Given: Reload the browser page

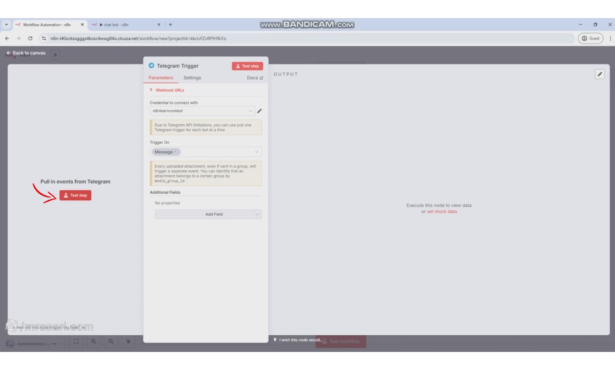Looking at the screenshot, I should tap(31, 38).
